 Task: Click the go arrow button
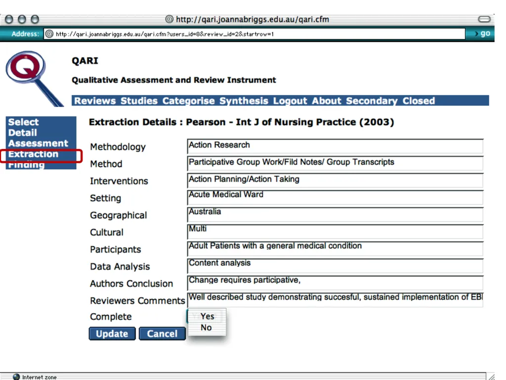point(482,33)
